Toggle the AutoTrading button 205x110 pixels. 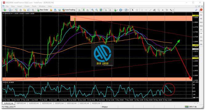(69, 10)
